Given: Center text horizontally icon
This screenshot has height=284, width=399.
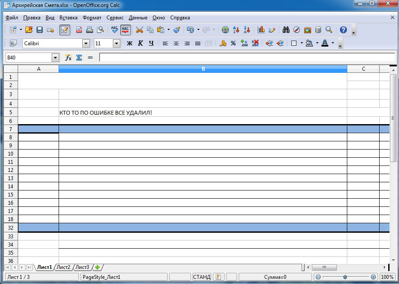Looking at the screenshot, I should point(176,43).
